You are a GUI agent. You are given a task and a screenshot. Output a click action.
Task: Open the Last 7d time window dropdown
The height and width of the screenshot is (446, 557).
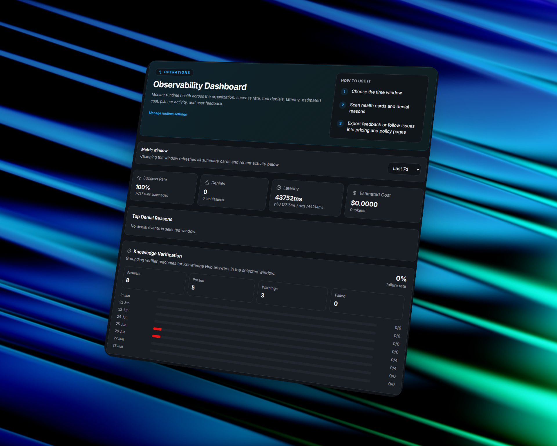404,169
